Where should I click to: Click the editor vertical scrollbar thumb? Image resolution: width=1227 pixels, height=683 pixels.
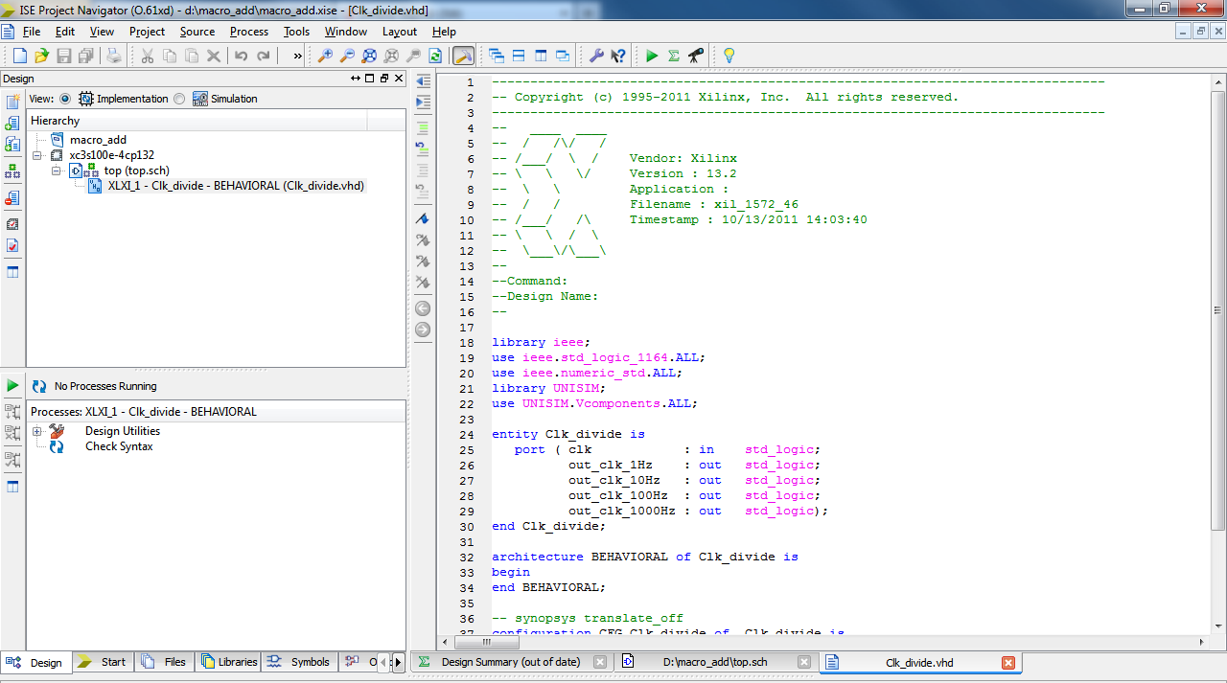[x=1217, y=311]
